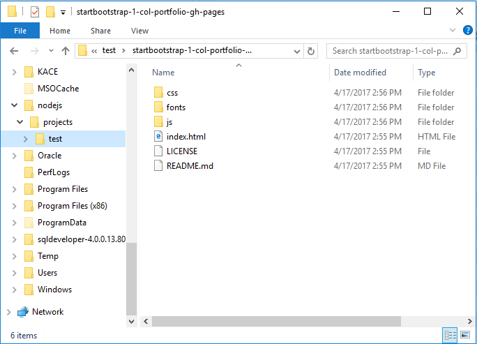Select the Network icon in navigation pane

(x=23, y=312)
